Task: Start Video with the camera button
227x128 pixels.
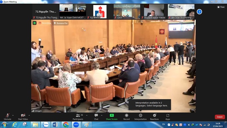Action: (x=23, y=117)
